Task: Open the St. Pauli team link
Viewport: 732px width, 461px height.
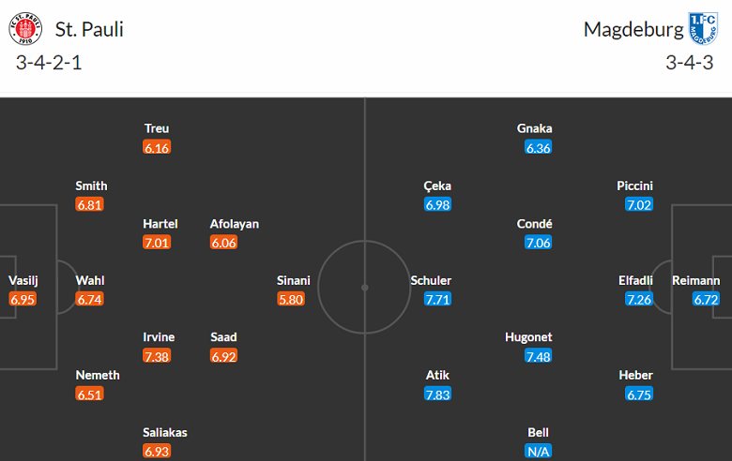Action: click(x=88, y=29)
